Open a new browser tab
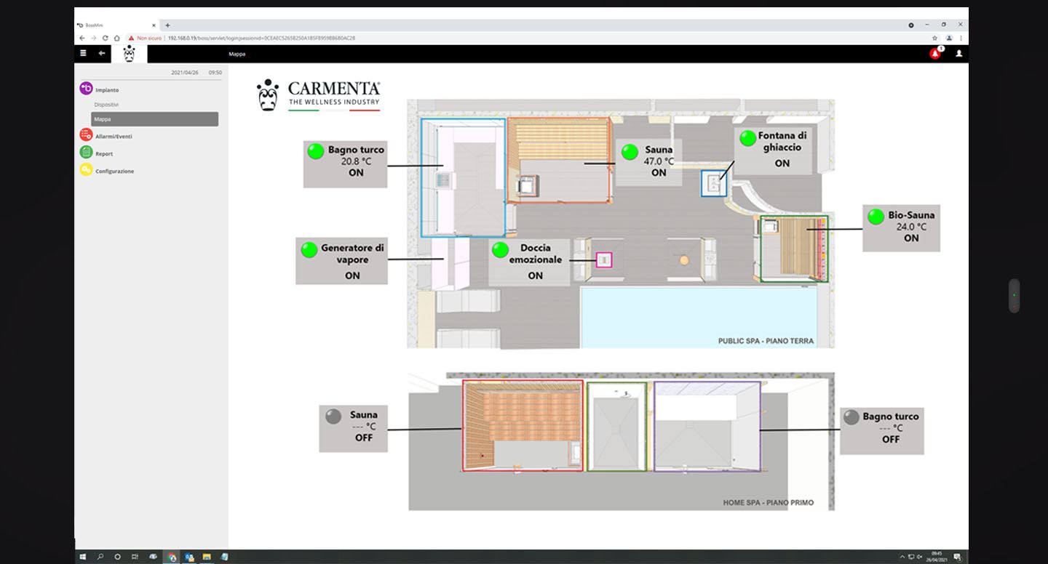Screen dimensions: 1048x564 167,25
